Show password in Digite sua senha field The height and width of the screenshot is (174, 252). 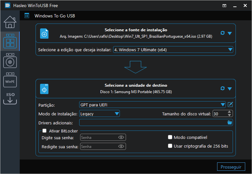click(121, 137)
